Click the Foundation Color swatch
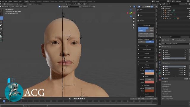This screenshot has width=190, height=107. click(149, 73)
